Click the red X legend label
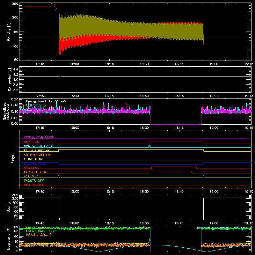This screenshot has height=255, width=255. click(x=55, y=6)
